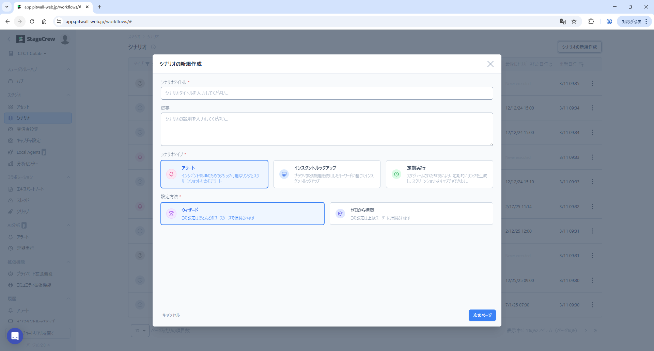The height and width of the screenshot is (351, 654).
Task: Choose the 定期実行 scenario type
Action: point(439,174)
